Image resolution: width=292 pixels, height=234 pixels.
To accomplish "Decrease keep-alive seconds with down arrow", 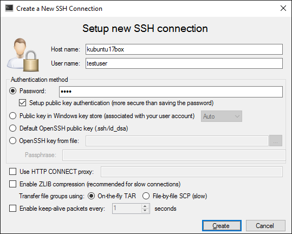I will pyautogui.click(x=145, y=211).
